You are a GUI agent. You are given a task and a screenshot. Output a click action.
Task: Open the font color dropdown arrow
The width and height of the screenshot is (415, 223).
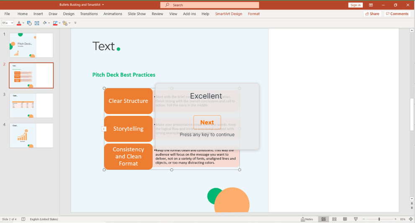23,23
